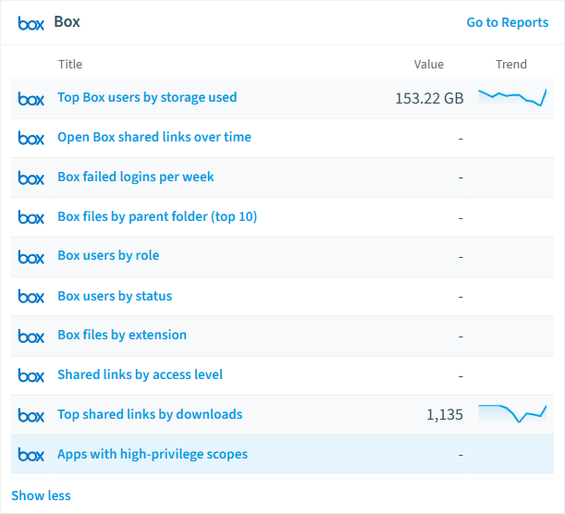Image resolution: width=565 pixels, height=514 pixels.
Task: Click the downloads trend sparkline
Action: pos(512,413)
